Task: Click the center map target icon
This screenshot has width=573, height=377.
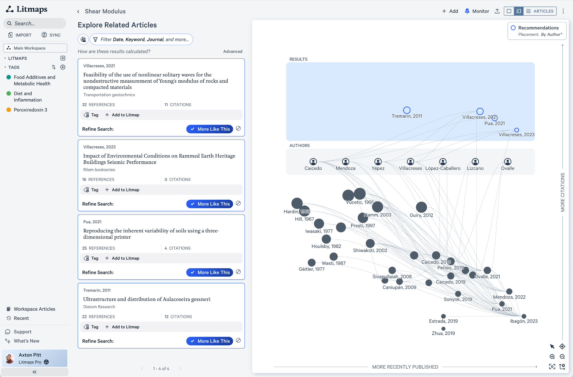Action: coord(562,347)
